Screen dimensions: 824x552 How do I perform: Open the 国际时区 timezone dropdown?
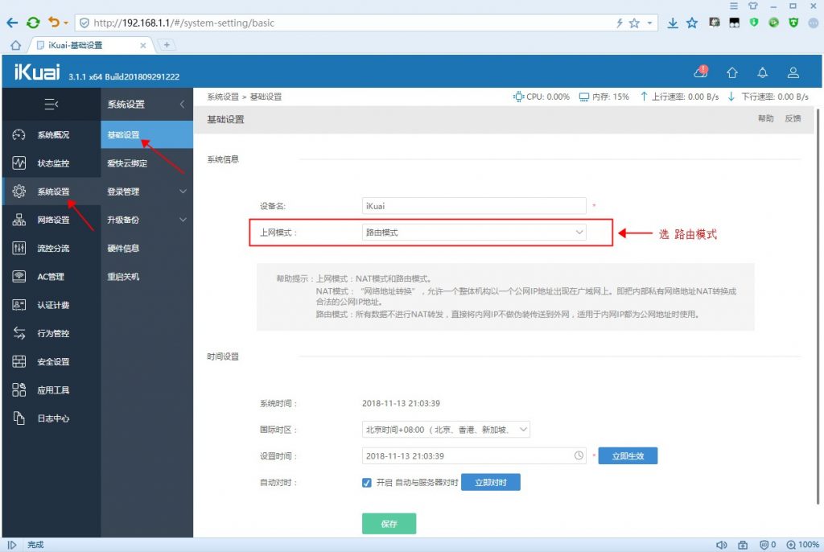[x=446, y=430]
